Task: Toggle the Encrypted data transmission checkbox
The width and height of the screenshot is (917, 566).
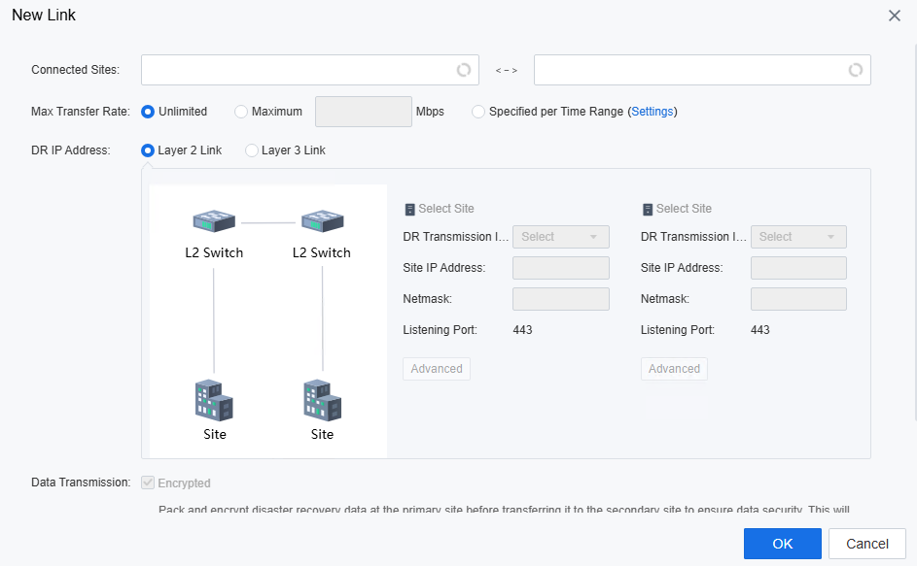Action: point(148,483)
